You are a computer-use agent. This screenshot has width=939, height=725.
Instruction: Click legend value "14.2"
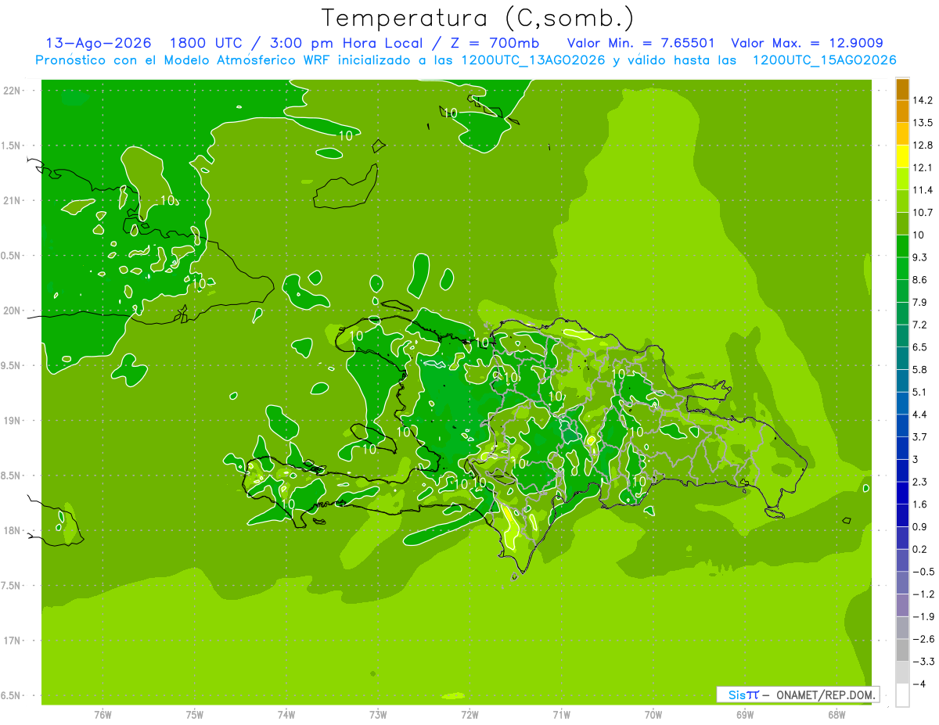coord(922,100)
